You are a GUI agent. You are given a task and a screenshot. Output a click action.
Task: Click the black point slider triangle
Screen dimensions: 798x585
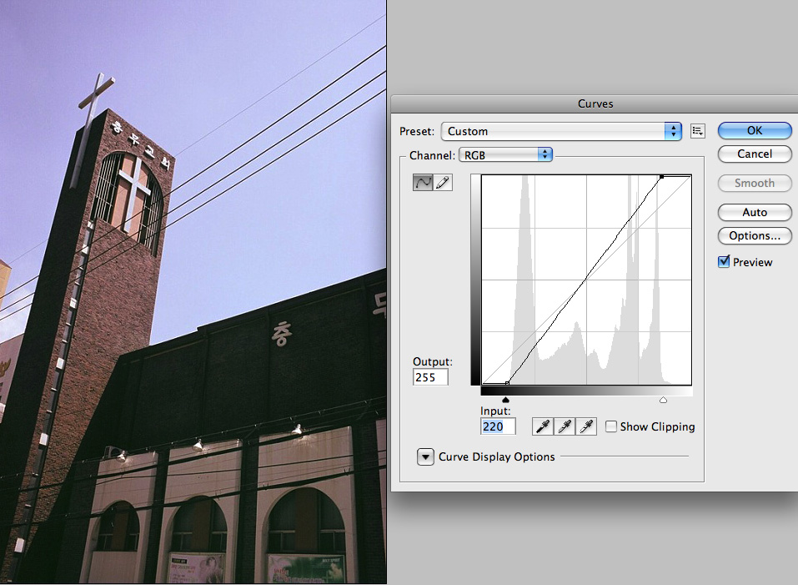click(x=506, y=401)
